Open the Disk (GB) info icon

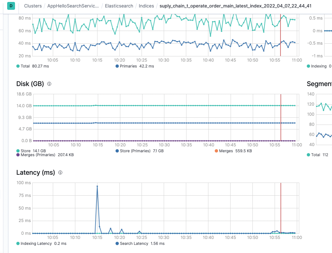49,84
